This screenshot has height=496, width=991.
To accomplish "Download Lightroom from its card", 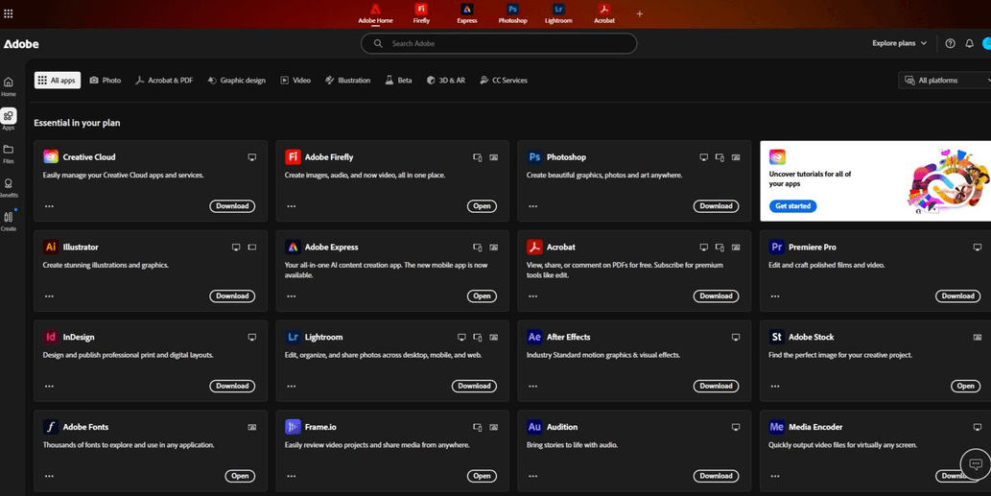I will (x=474, y=386).
